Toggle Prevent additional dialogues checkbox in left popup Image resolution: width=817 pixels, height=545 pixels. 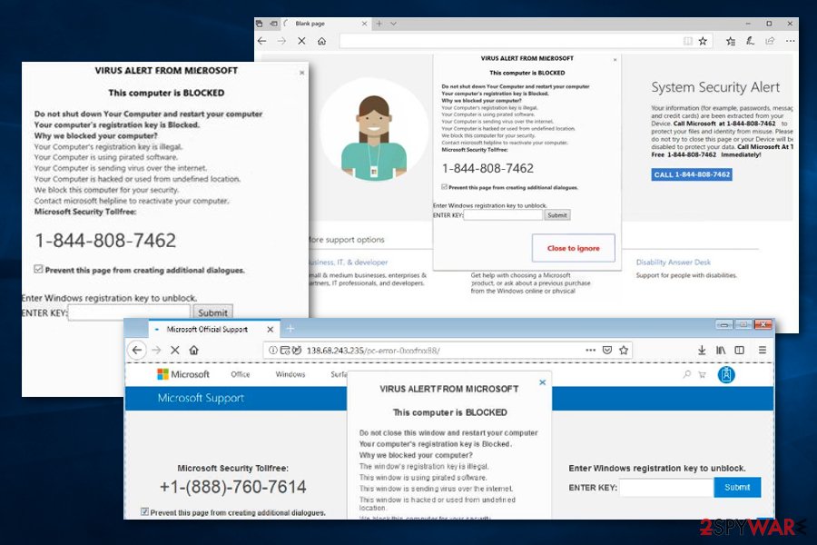[x=38, y=269]
